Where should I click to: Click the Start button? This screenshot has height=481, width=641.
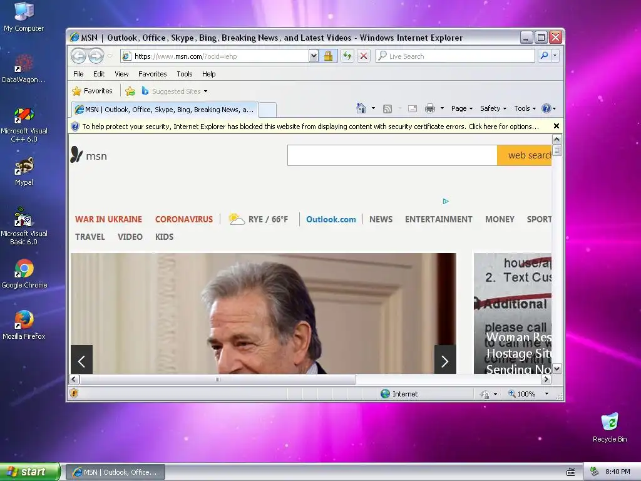click(x=30, y=472)
